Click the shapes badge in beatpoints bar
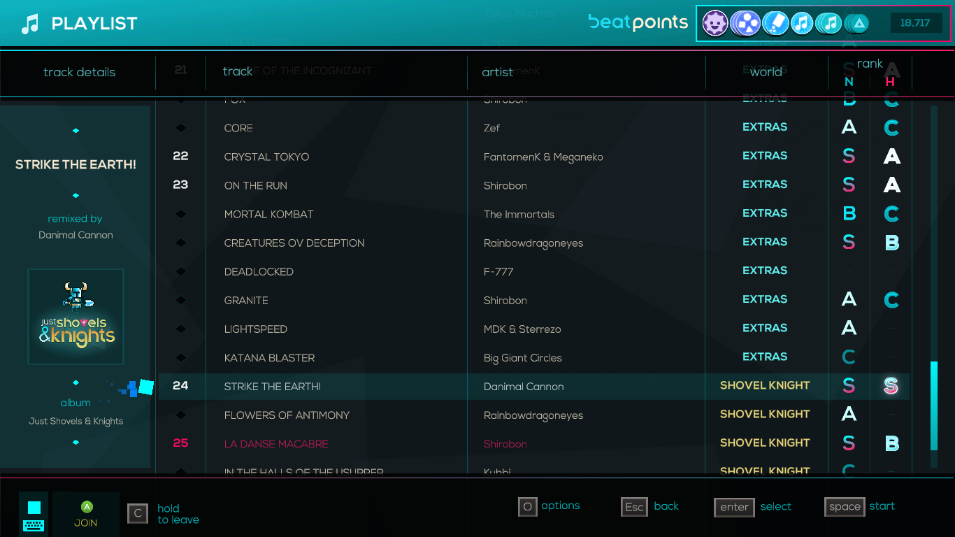The height and width of the screenshot is (537, 955). [x=745, y=23]
